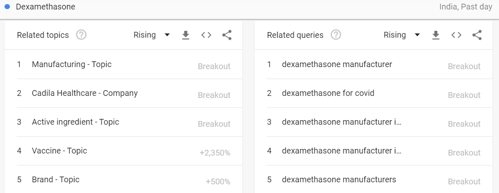The height and width of the screenshot is (193, 499).
Task: Download the Related topics data as CSV
Action: point(186,35)
